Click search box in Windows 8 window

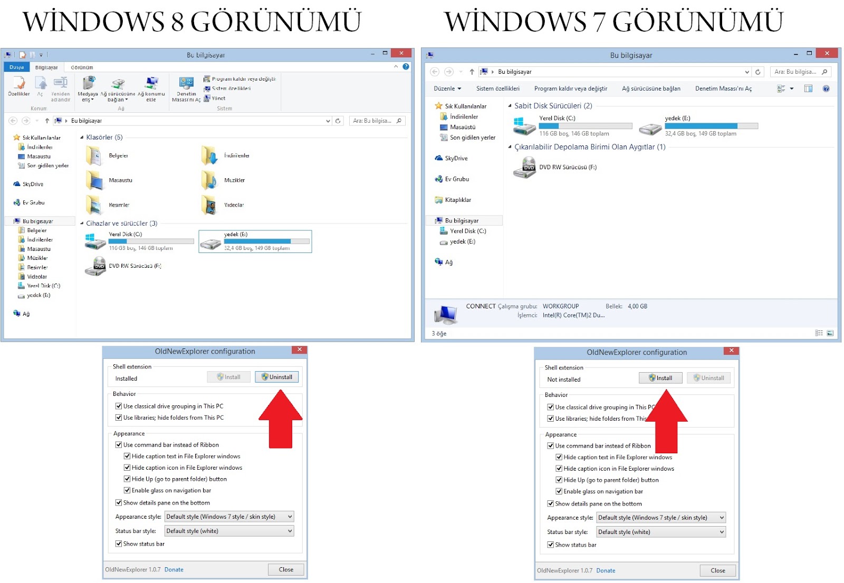[x=378, y=121]
